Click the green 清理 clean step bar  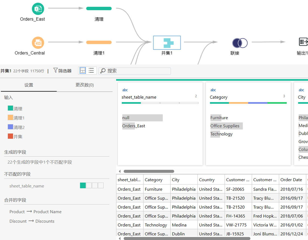tap(99, 8)
